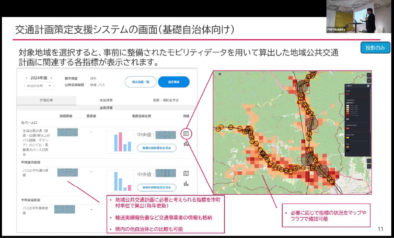Switch to the 施策・補助金予定 tab
Image resolution: width=394 pixels, height=238 pixels.
click(x=165, y=100)
